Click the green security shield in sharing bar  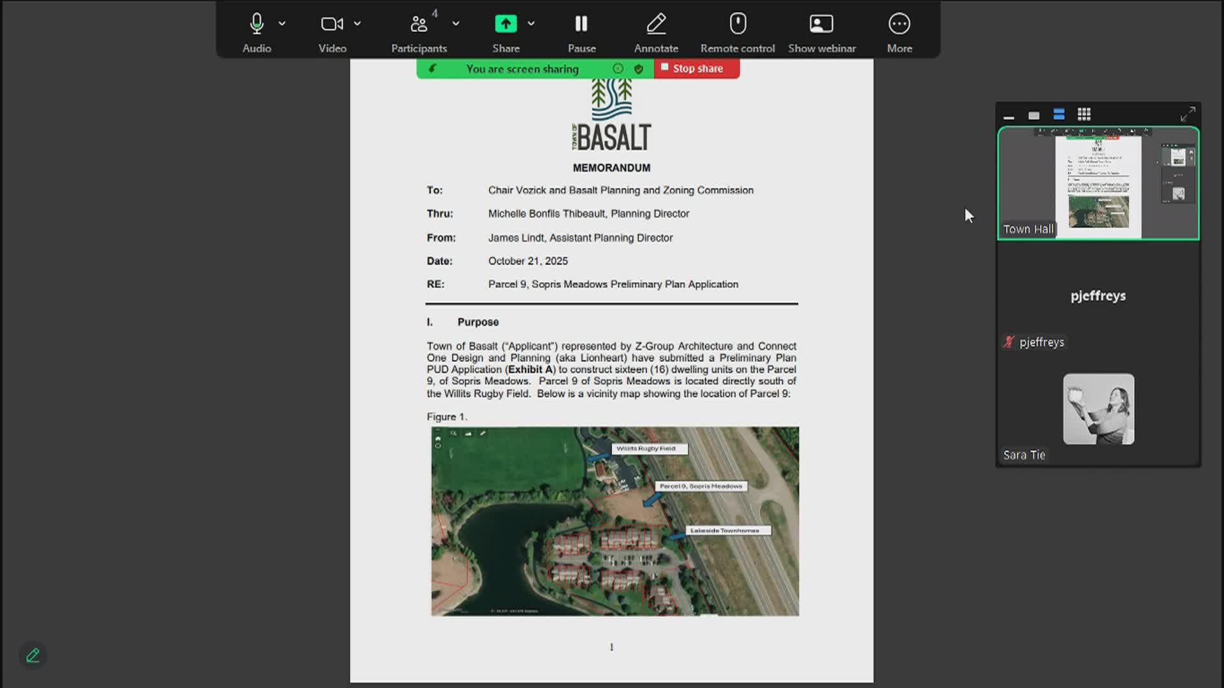[639, 69]
